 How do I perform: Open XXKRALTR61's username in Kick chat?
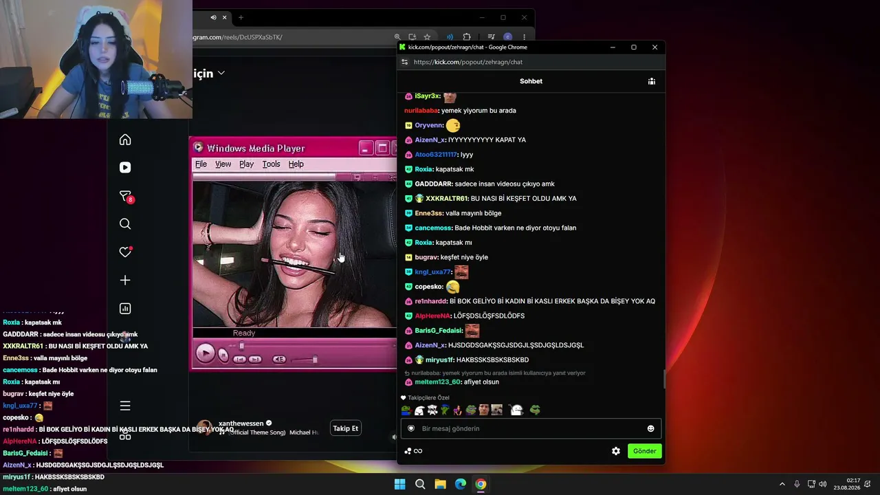pyautogui.click(x=447, y=199)
